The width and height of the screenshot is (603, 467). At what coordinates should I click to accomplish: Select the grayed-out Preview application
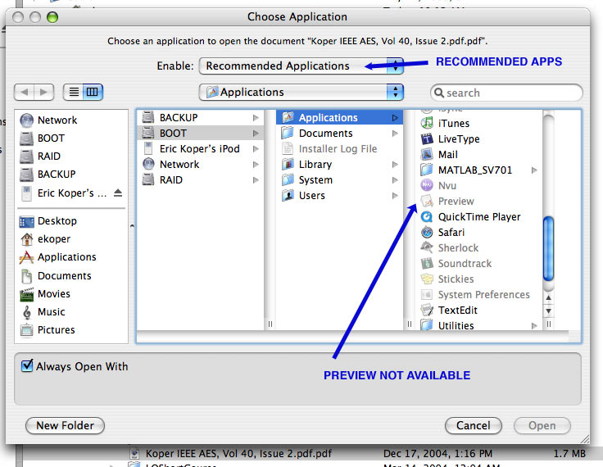[x=456, y=202]
